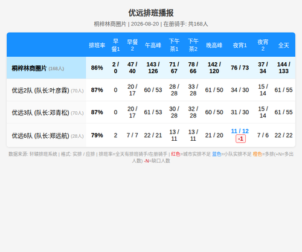Viewport: 302px width, 252px height.
Task: Select the 优远2队 队长叶彦霖 row label
Action: click(48, 91)
